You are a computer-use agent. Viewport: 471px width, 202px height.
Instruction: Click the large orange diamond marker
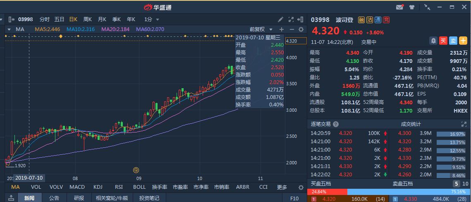pyautogui.click(x=61, y=36)
